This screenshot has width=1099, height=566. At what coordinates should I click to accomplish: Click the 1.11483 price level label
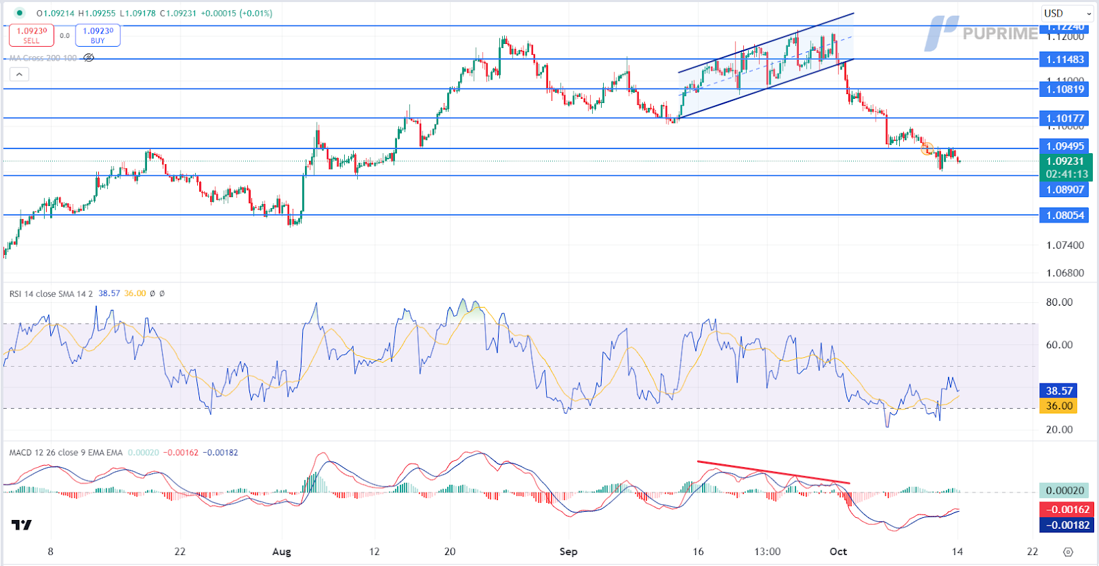1065,60
